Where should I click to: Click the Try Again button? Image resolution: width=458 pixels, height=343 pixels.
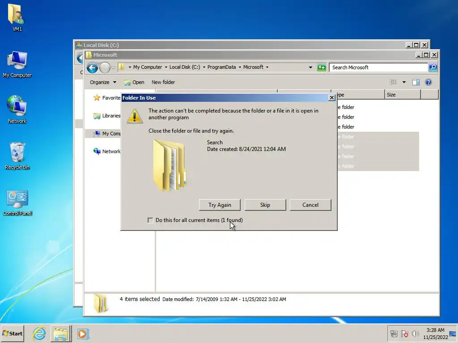click(220, 205)
